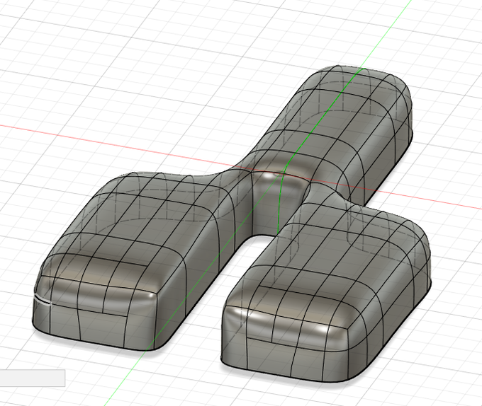Select the white highlighted edge on left arm
The image size is (482, 406).
click(42, 300)
